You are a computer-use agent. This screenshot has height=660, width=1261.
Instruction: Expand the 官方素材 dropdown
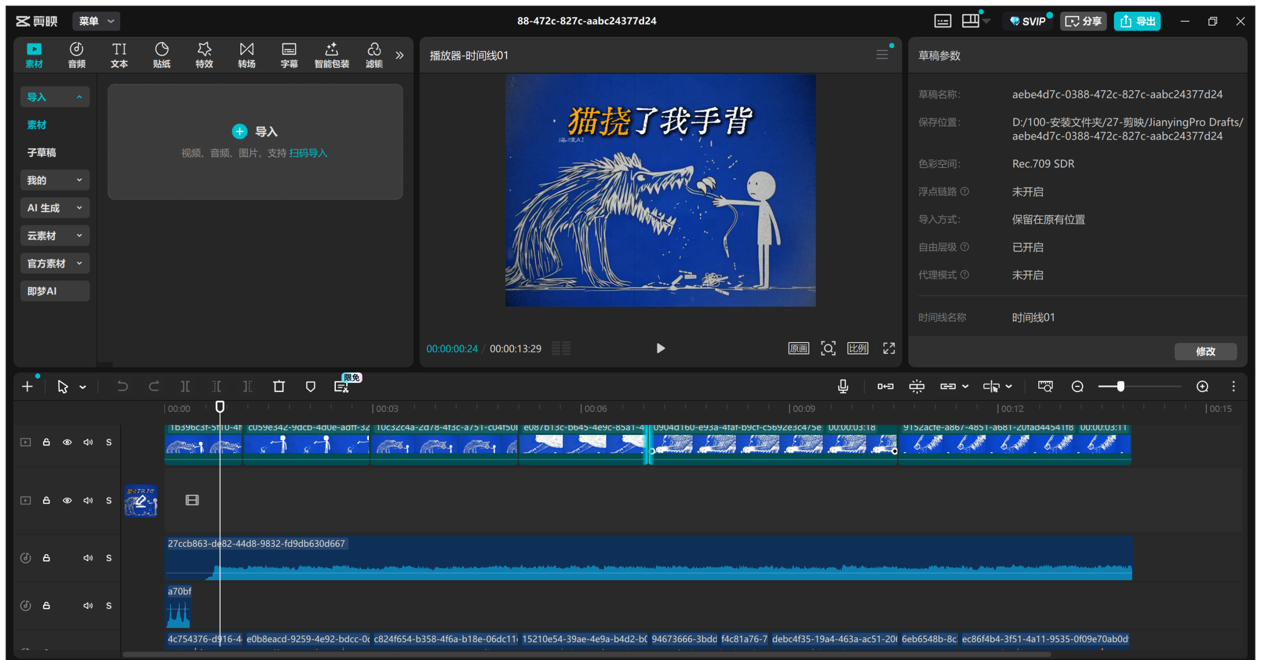[79, 263]
